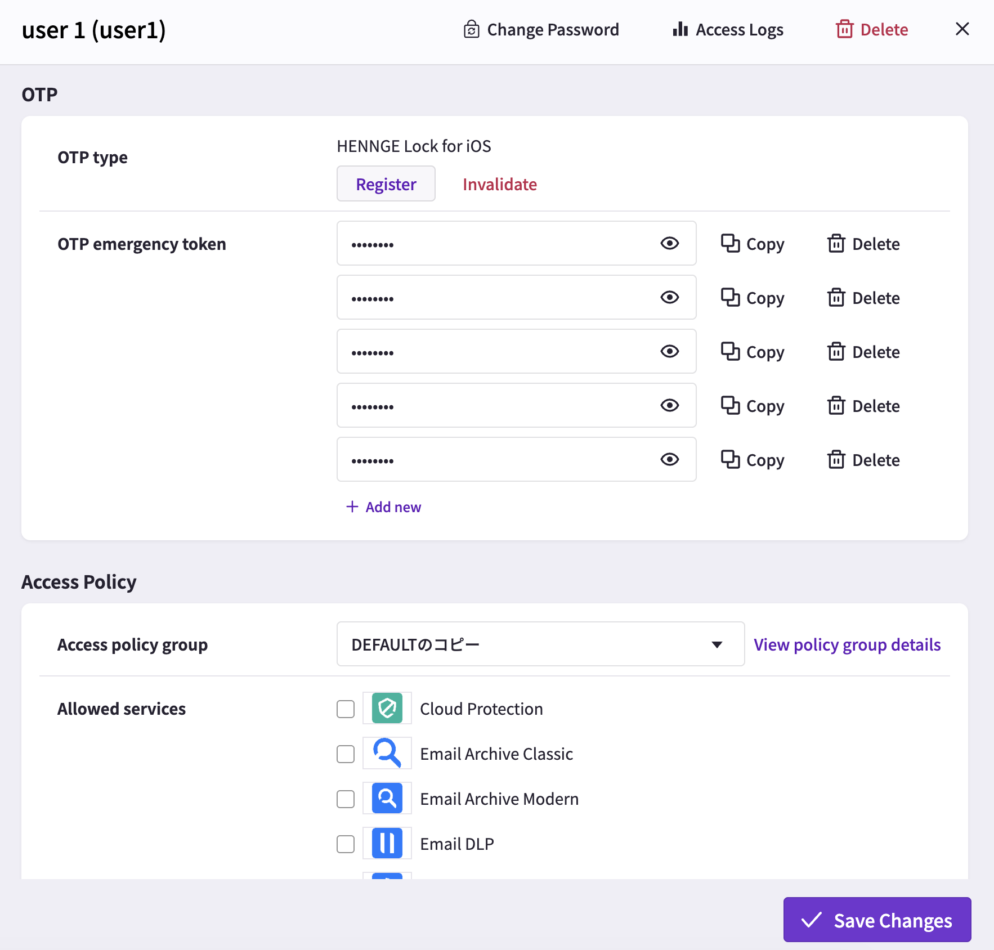Click the Save Changes button
The image size is (994, 950).
pos(877,920)
